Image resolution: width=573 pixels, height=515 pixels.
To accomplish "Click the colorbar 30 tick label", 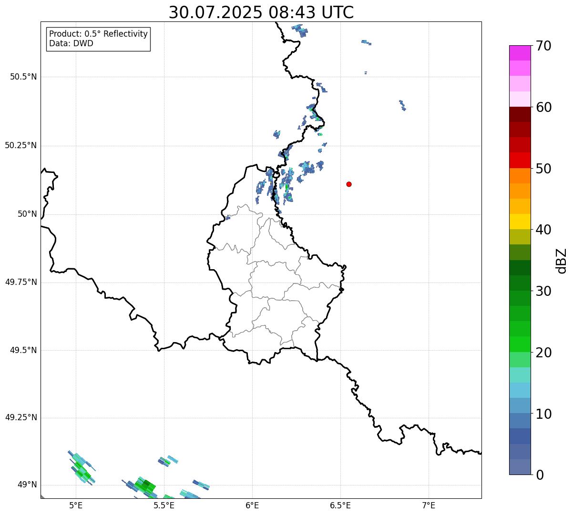I will (x=543, y=291).
